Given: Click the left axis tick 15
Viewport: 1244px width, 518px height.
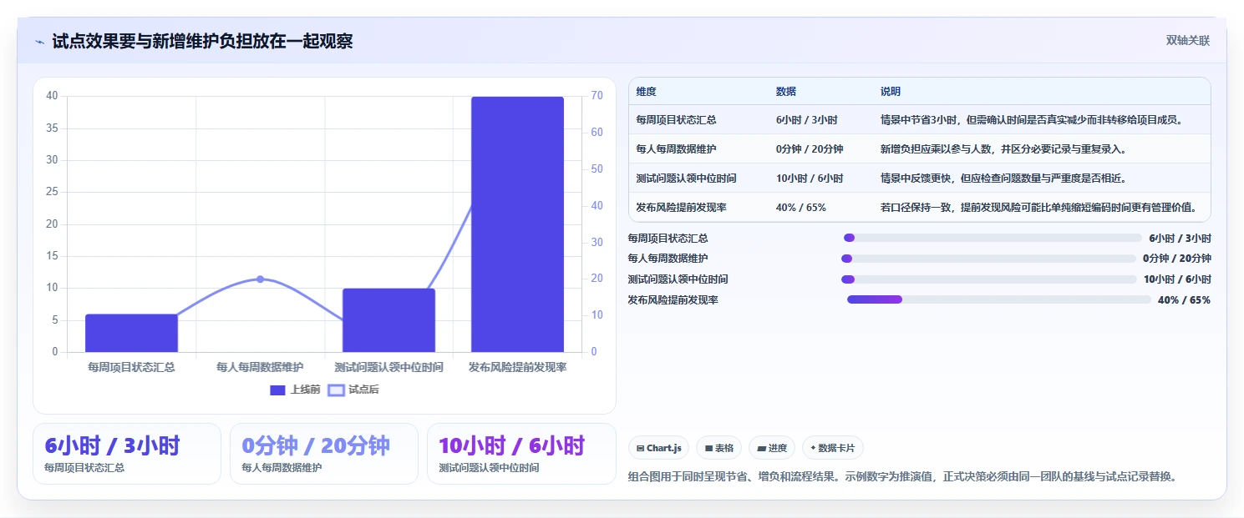Looking at the screenshot, I should 52,256.
